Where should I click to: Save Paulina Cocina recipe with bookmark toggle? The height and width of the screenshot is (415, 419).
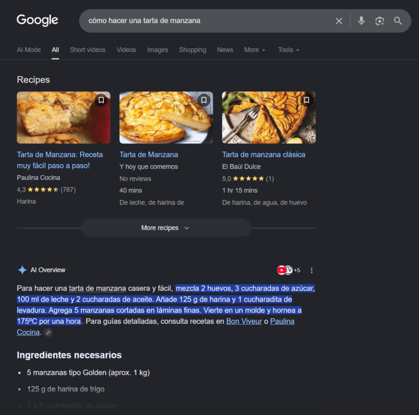(101, 100)
